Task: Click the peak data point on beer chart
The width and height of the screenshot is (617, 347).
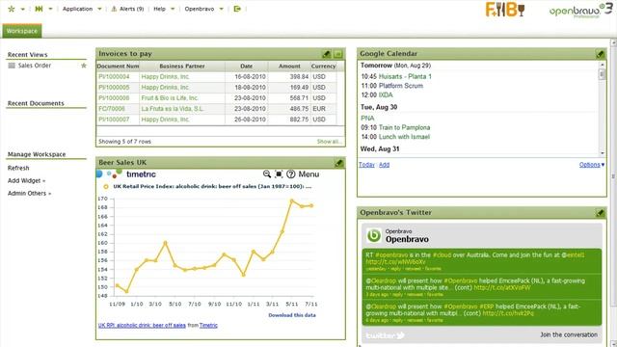Action: point(291,201)
